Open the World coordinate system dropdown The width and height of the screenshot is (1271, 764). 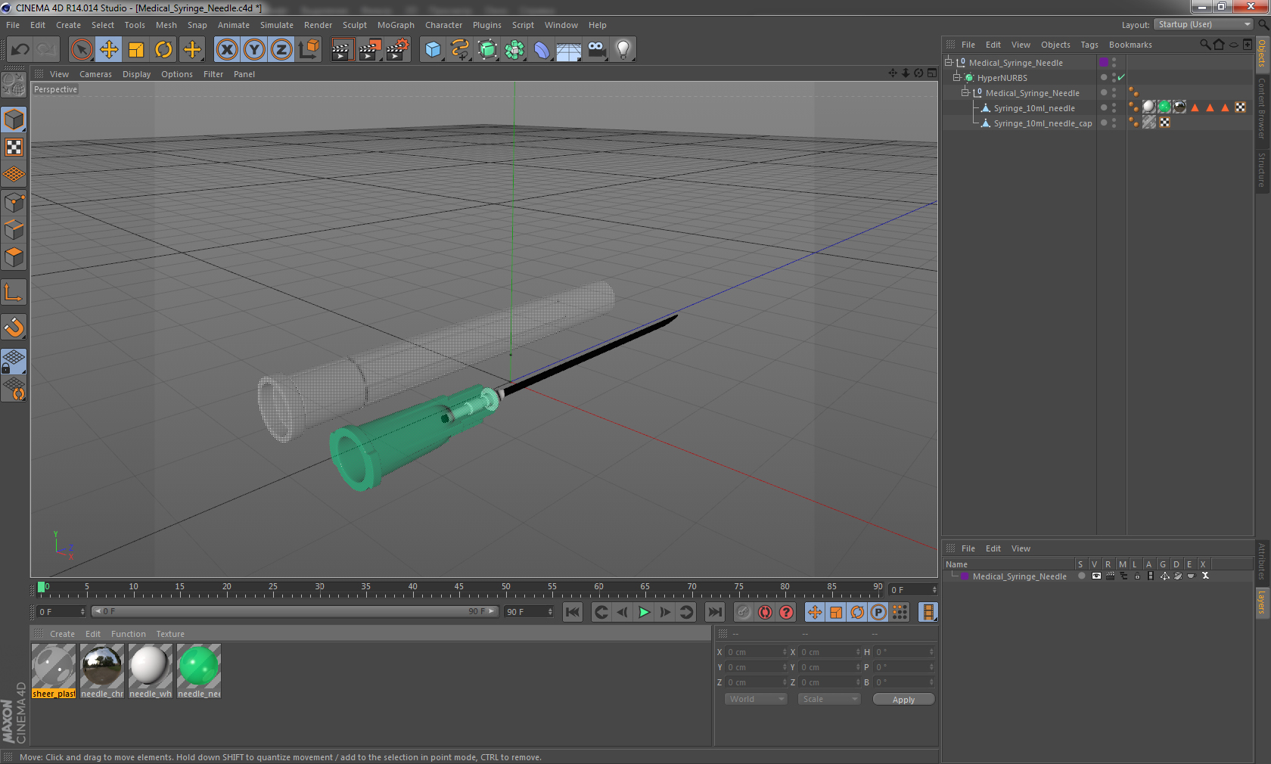pyautogui.click(x=754, y=699)
